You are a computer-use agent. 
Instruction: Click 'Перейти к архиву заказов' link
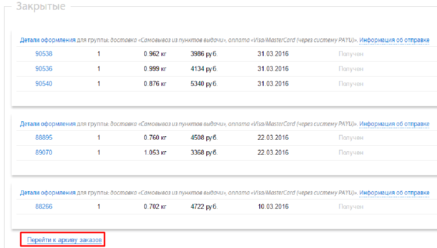click(64, 240)
